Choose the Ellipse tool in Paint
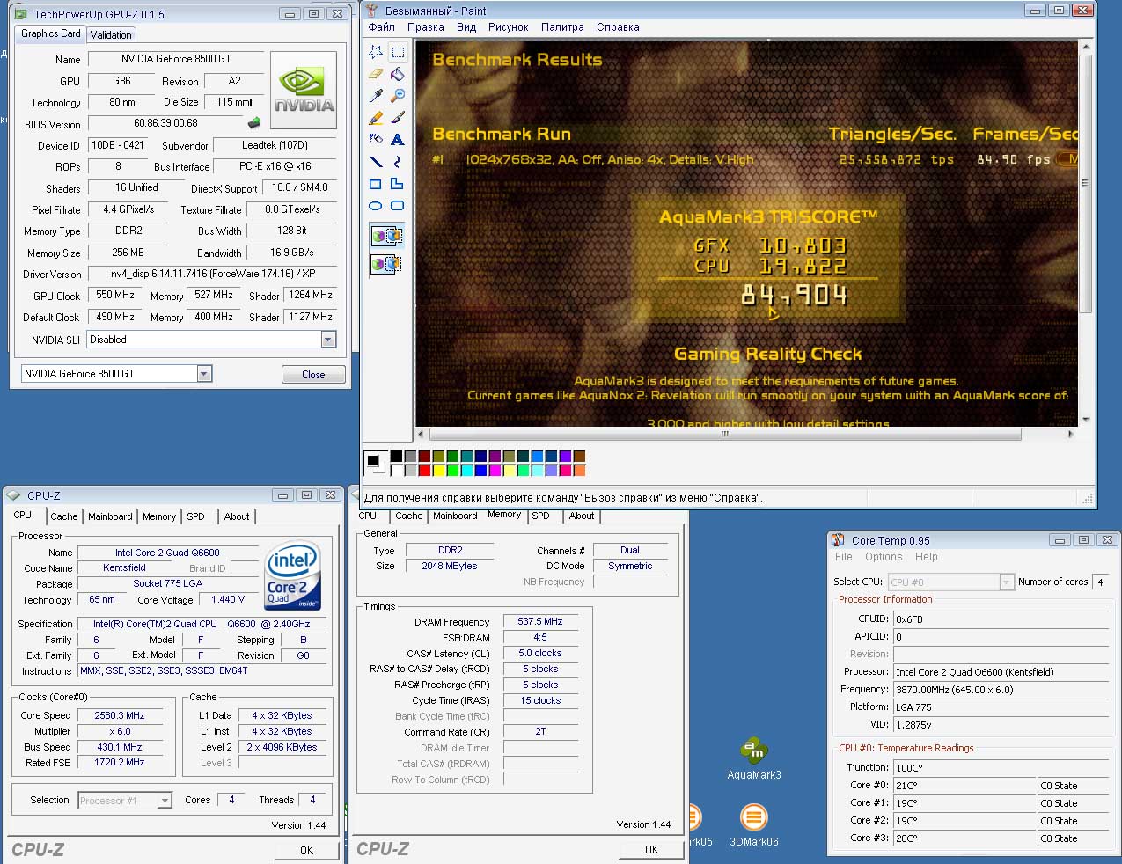This screenshot has width=1122, height=864. tap(376, 205)
